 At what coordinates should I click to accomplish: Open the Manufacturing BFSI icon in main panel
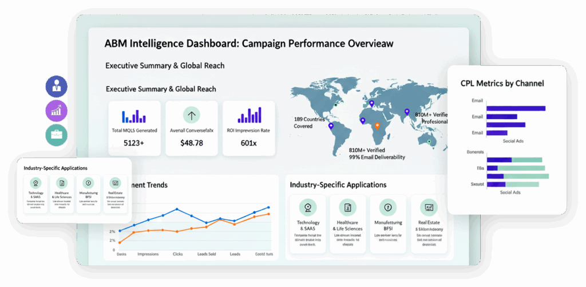click(387, 207)
